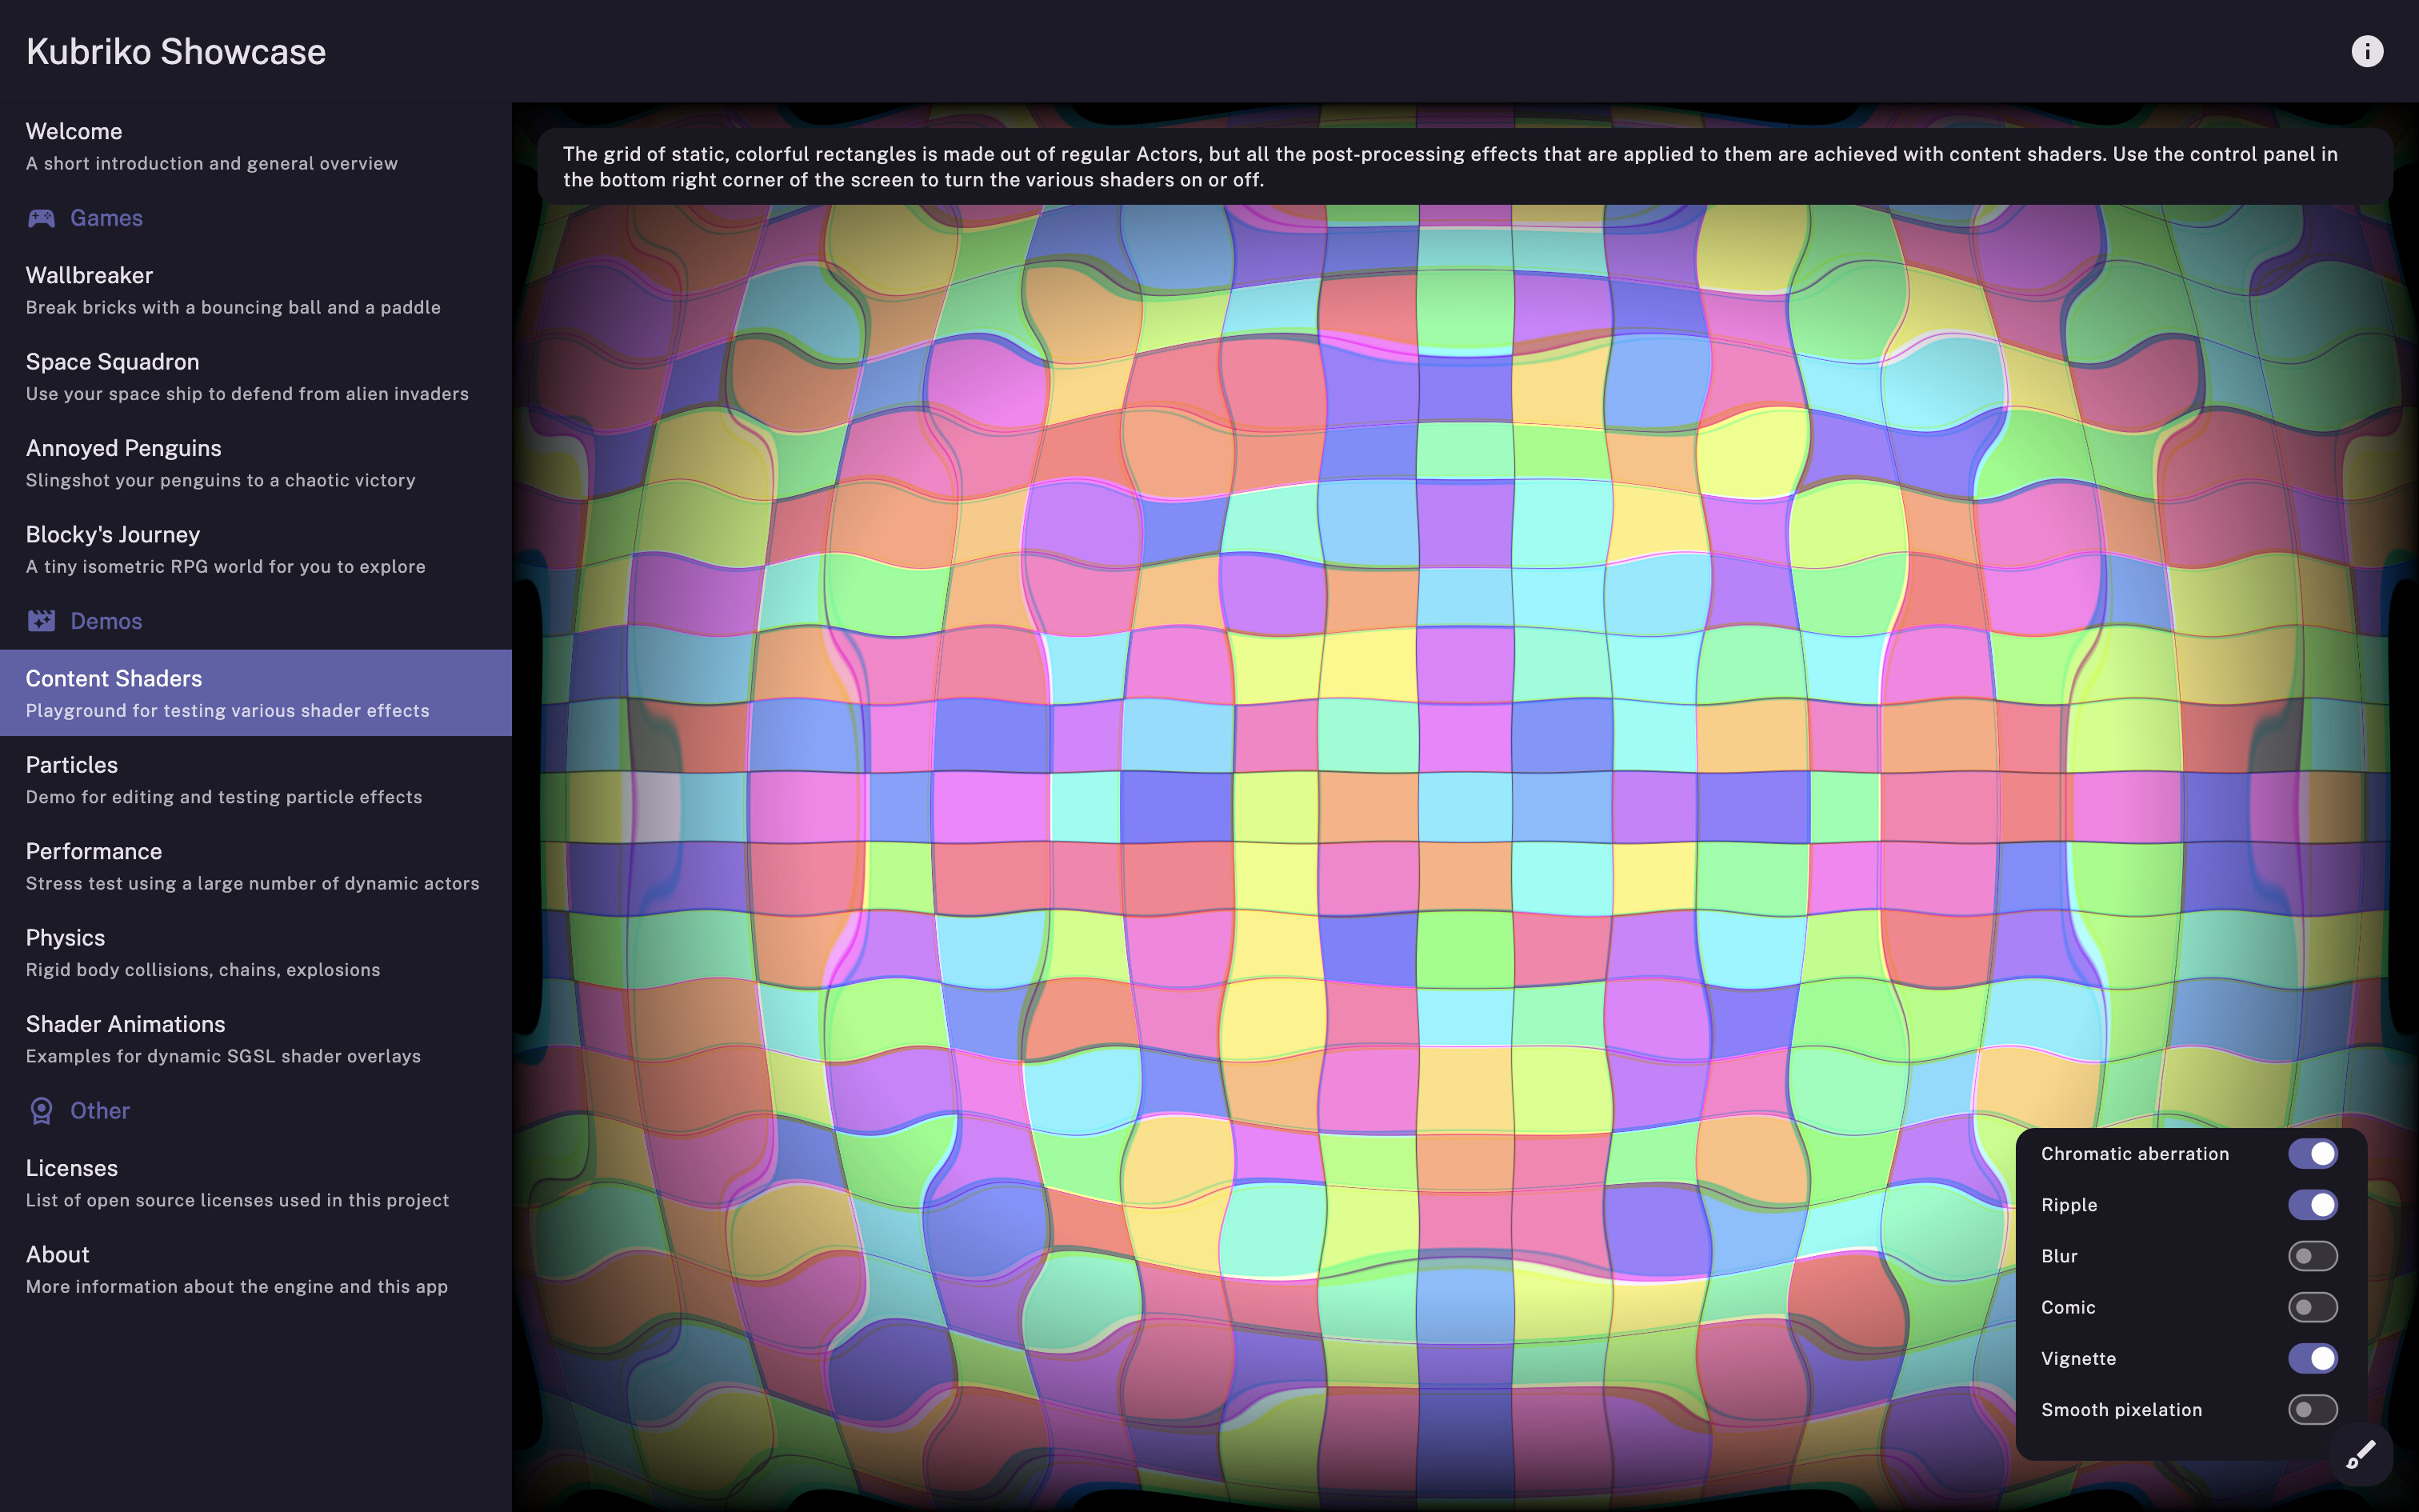
Task: Disable the Vignette shader
Action: (2314, 1358)
